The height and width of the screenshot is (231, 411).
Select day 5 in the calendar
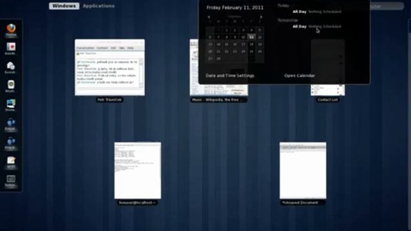point(259,30)
